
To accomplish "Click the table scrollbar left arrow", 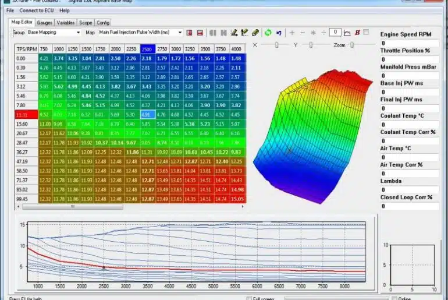I will click(x=19, y=206).
